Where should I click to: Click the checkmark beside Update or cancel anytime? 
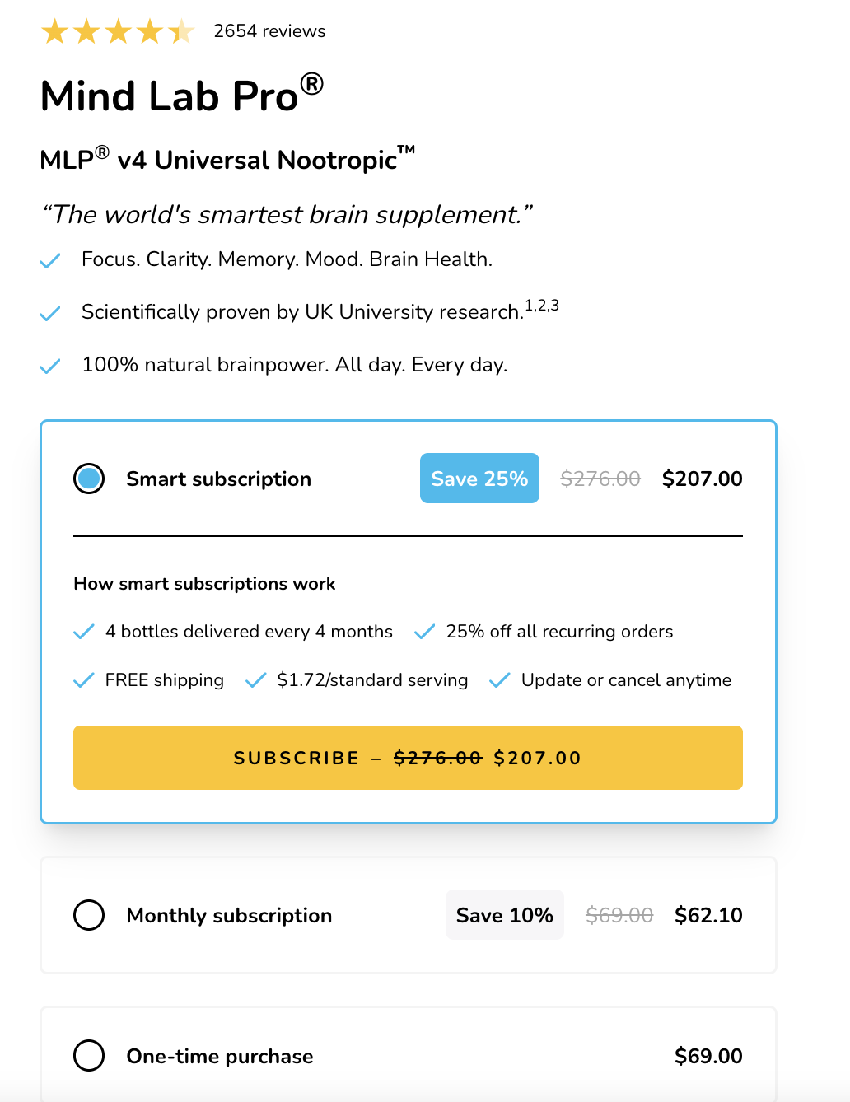pyautogui.click(x=500, y=680)
